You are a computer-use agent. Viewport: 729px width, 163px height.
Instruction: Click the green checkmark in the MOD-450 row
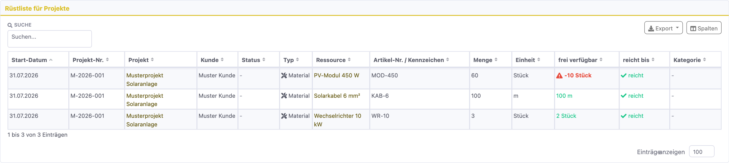624,76
